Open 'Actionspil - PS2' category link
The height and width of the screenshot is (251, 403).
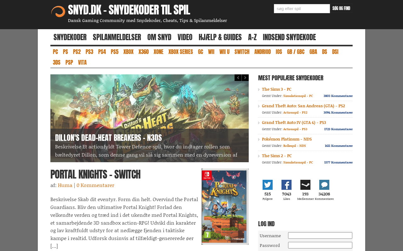pyautogui.click(x=295, y=113)
